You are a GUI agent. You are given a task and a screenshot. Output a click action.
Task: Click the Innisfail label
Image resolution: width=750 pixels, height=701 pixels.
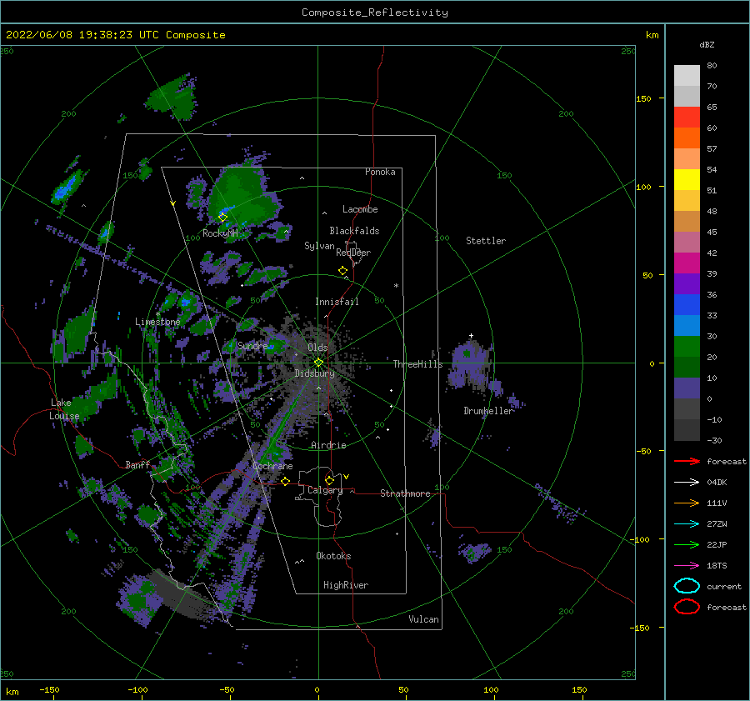pyautogui.click(x=337, y=302)
